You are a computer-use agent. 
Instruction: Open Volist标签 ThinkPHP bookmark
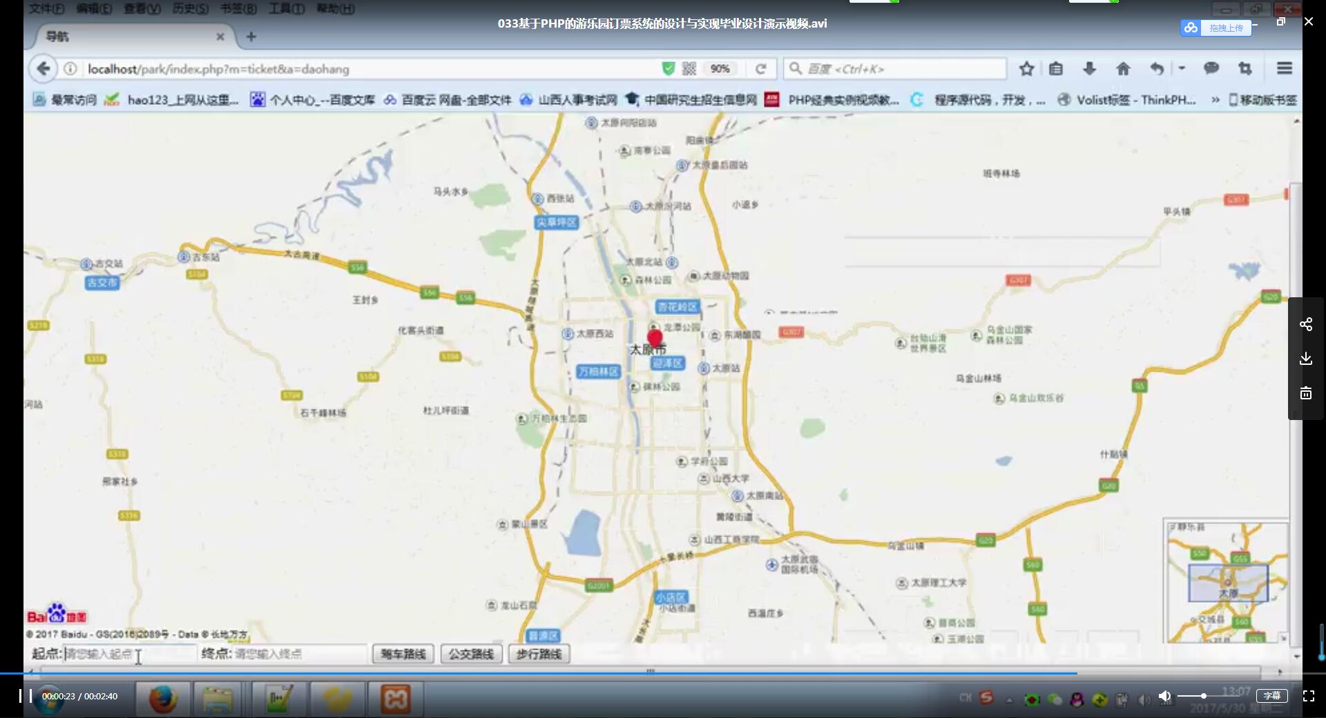[x=1126, y=100]
